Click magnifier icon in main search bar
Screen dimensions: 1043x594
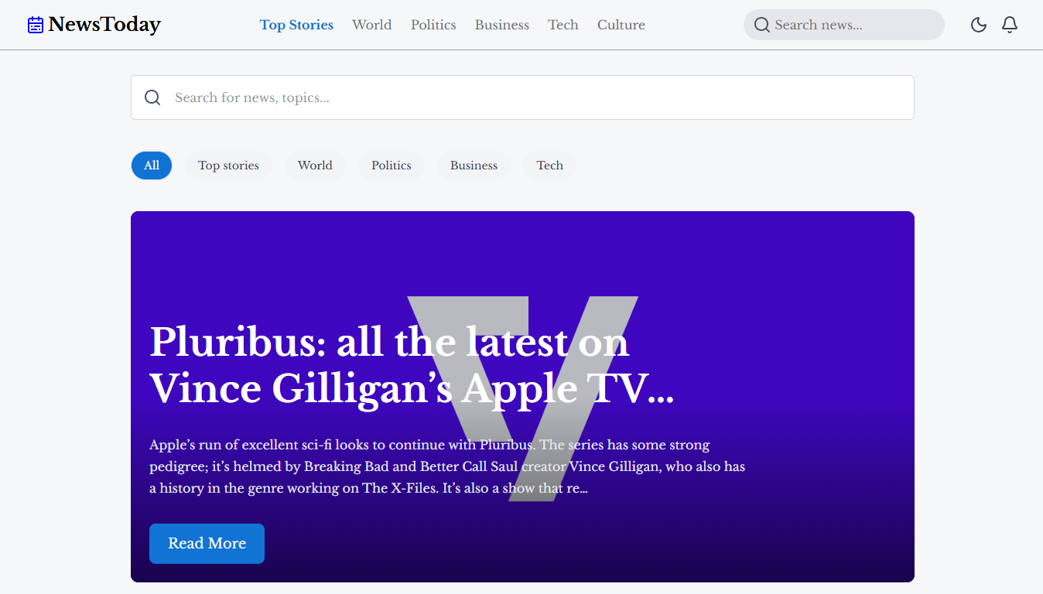[x=152, y=97]
